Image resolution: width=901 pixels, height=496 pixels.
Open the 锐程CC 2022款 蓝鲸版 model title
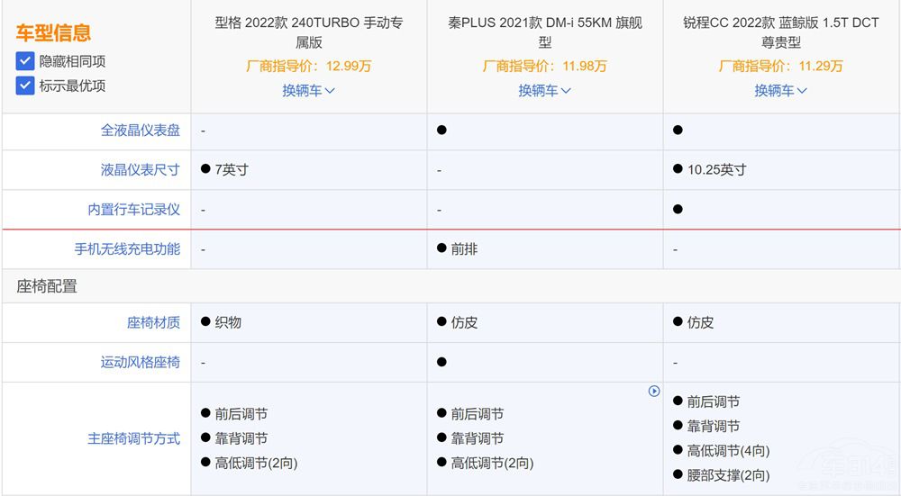(x=780, y=32)
